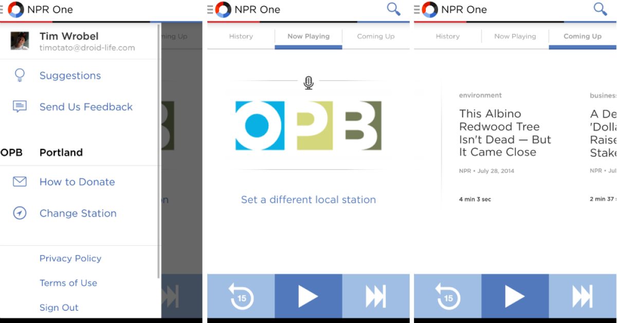Rewind 15 seconds in right screen
The image size is (617, 323).
tap(447, 296)
